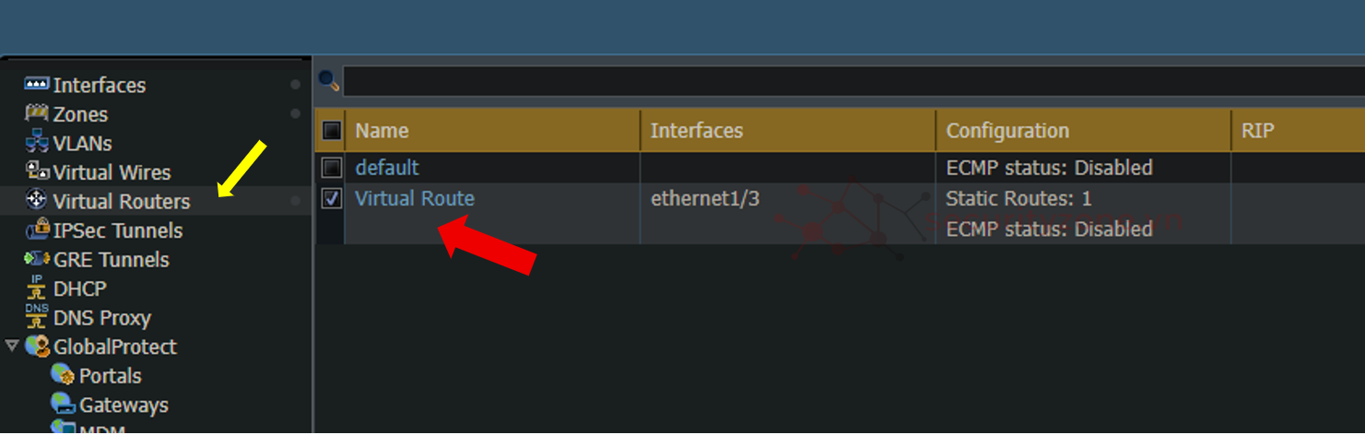Viewport: 1365px width, 435px height.
Task: Click the Zones icon
Action: [x=36, y=113]
